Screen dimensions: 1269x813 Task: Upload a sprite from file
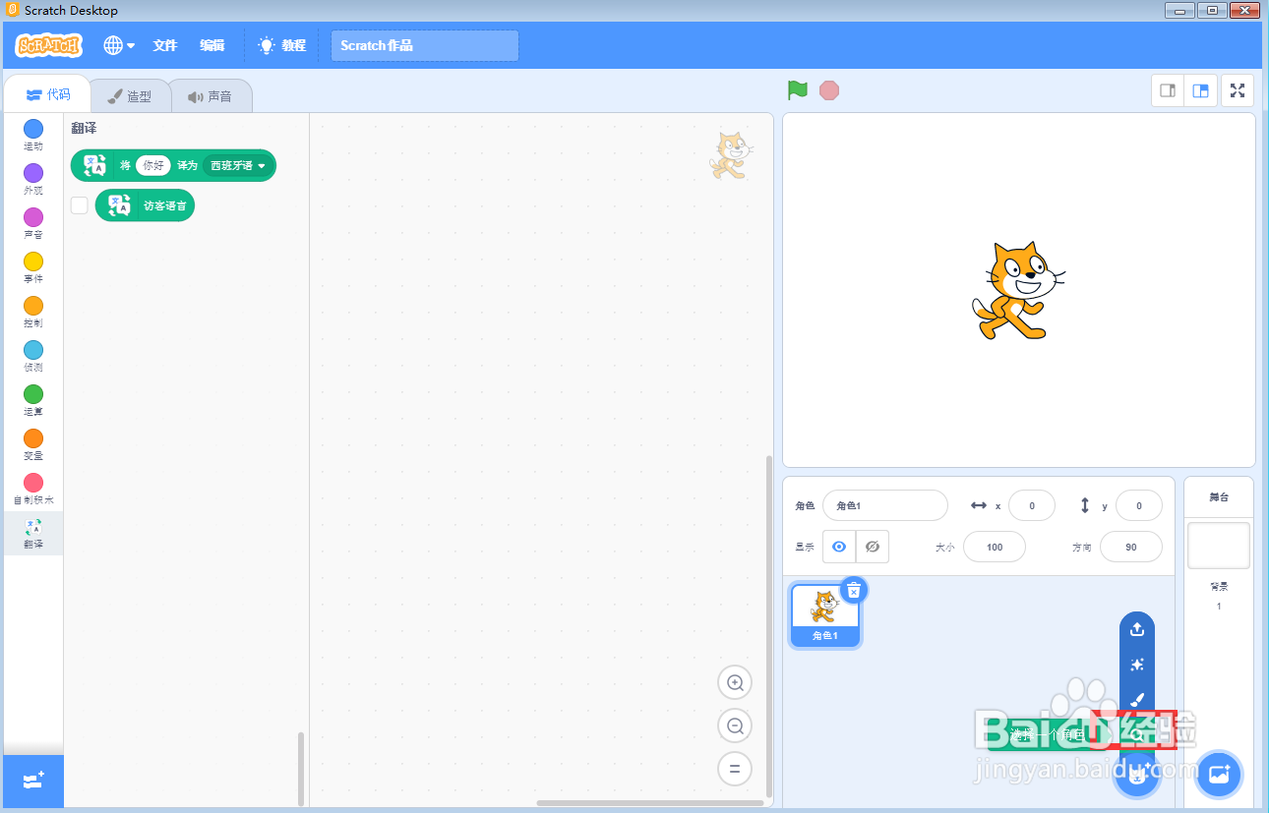tap(1137, 629)
